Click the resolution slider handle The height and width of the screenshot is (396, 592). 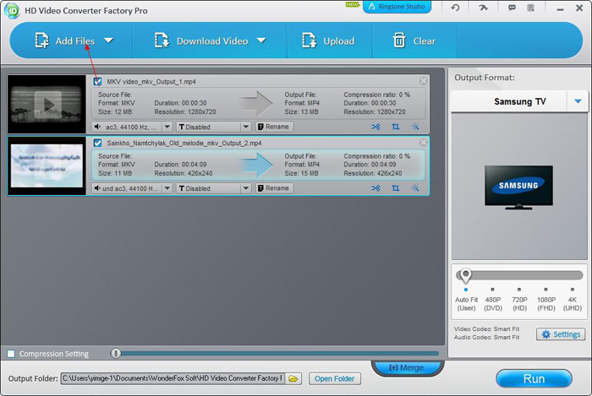465,276
